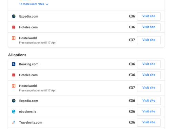Screen dimensions: 173x129
Task: Click the Expedia.com globe icon in top list
Action: coord(14,16)
